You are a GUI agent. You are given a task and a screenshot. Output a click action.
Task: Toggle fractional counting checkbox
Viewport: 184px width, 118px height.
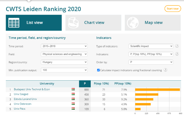[98, 70]
